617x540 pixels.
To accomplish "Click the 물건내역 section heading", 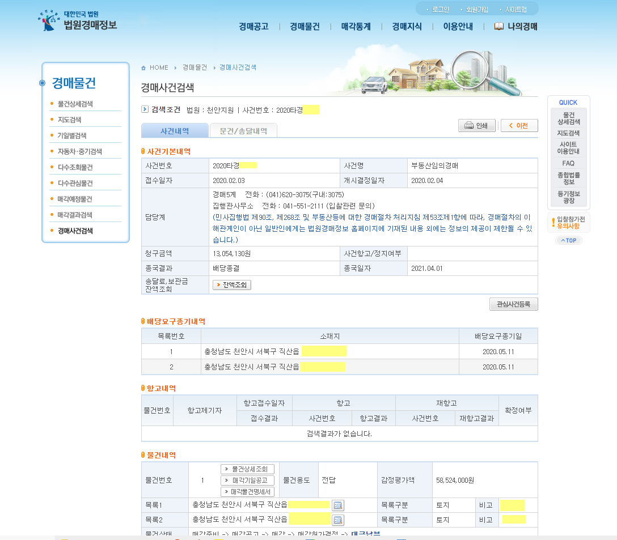I will (x=161, y=455).
